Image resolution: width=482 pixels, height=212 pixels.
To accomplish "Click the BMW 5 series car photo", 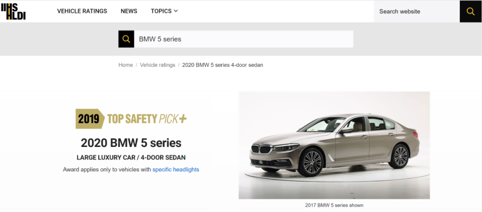I will click(x=334, y=145).
